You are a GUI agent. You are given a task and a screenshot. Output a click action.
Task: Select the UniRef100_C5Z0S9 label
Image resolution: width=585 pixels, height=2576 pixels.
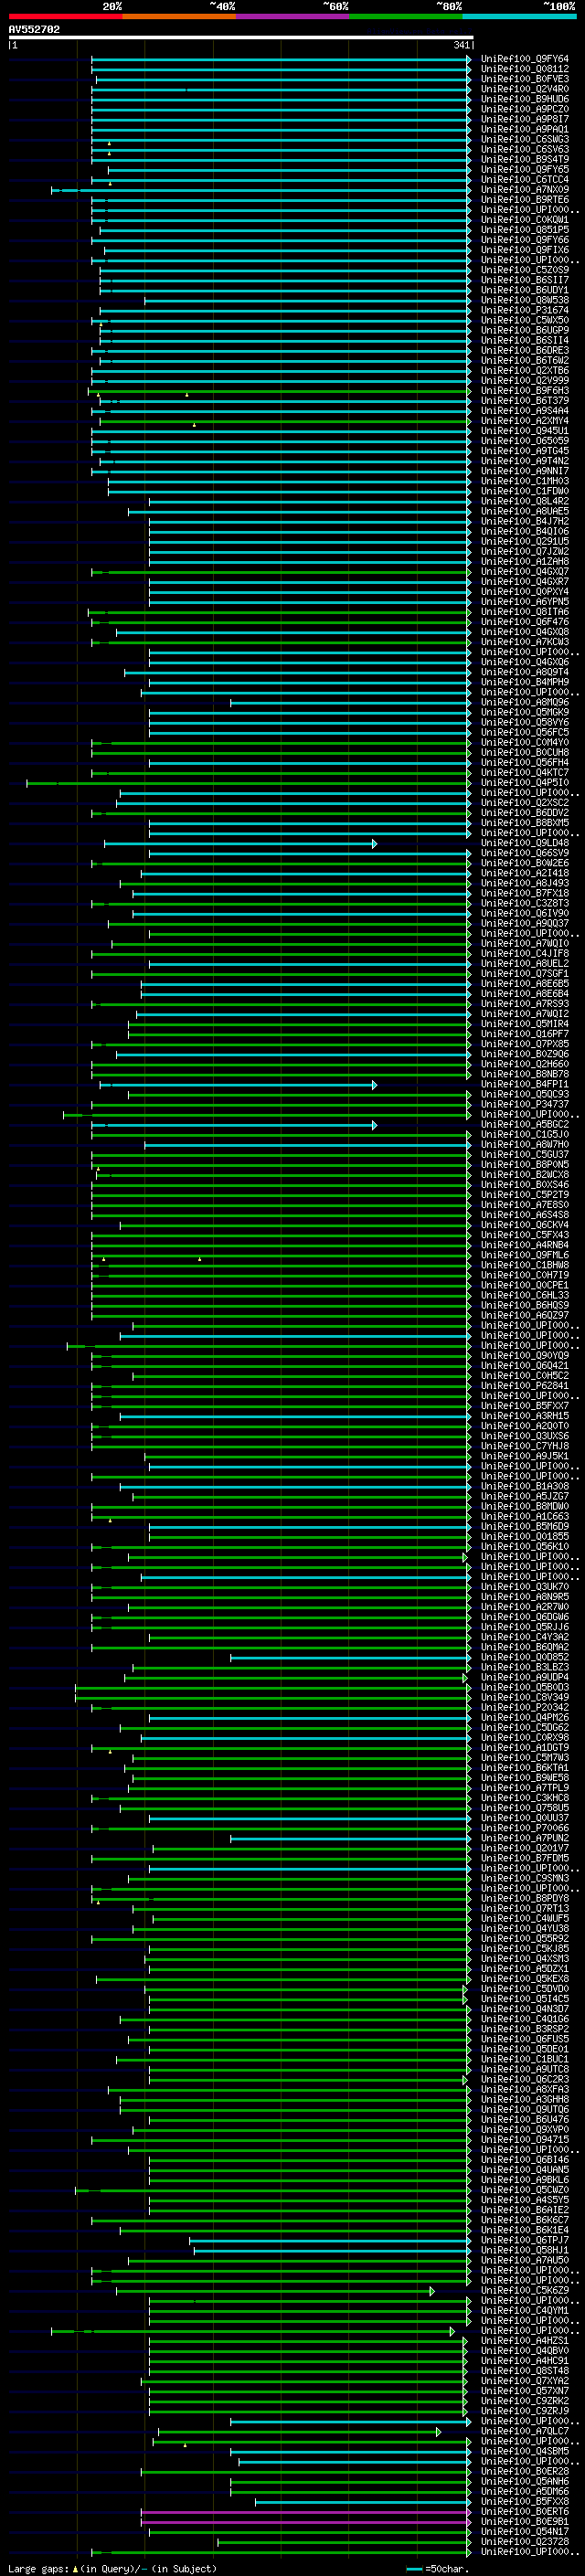[524, 270]
